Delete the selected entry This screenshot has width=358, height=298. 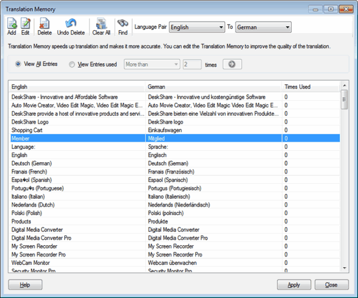click(x=44, y=26)
